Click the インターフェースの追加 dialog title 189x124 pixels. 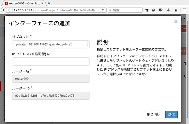40,23
